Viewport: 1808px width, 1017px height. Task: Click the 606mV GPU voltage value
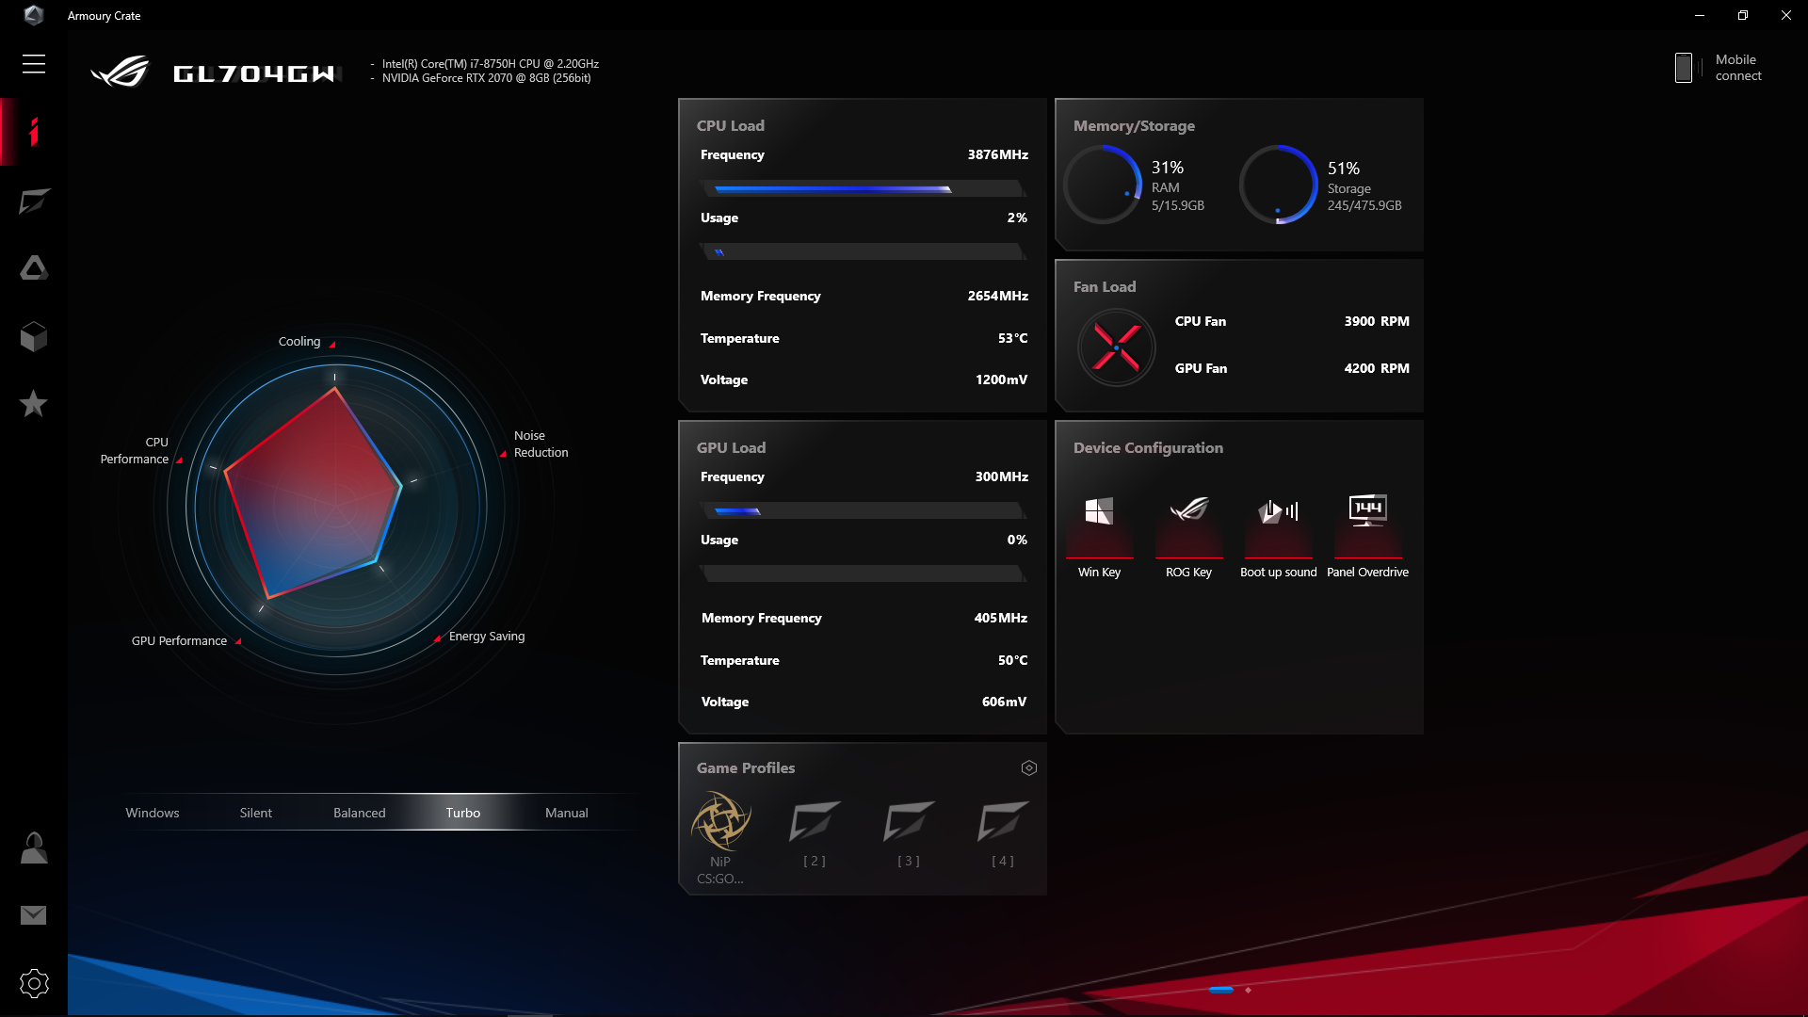click(1005, 702)
